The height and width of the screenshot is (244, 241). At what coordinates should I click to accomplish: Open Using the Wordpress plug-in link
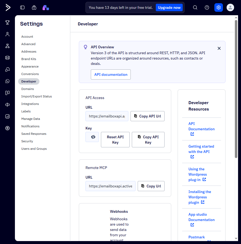[198, 174]
